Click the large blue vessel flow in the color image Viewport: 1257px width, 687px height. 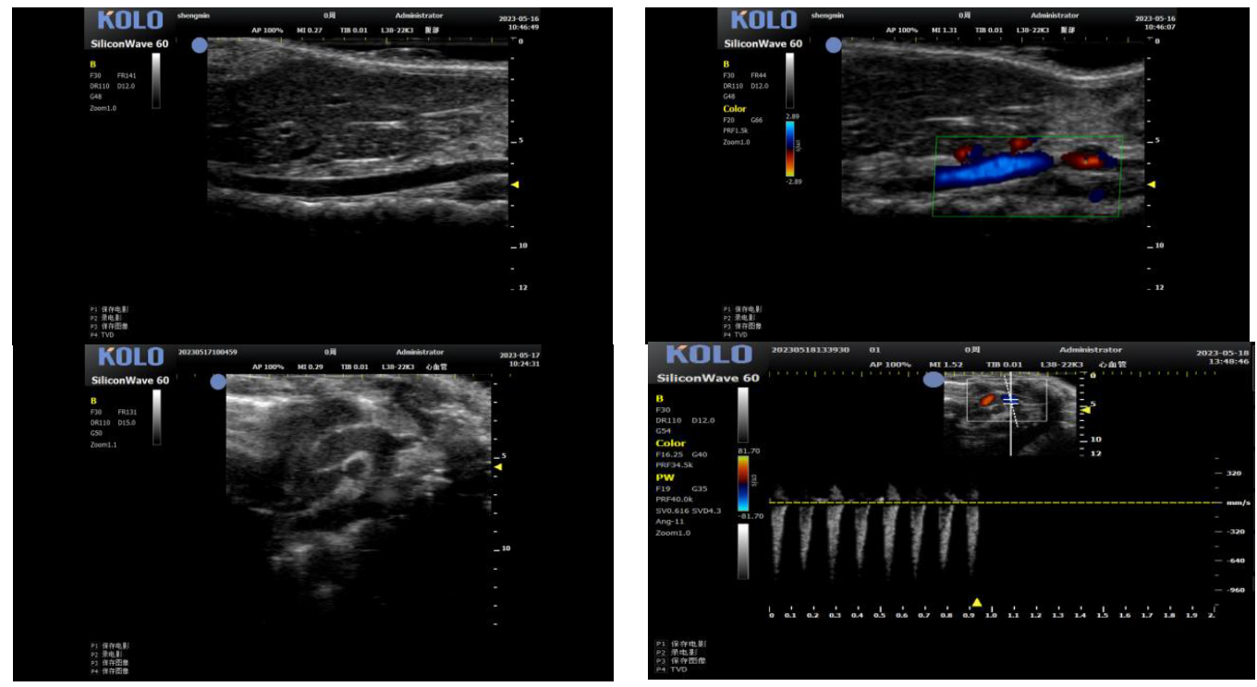[989, 169]
